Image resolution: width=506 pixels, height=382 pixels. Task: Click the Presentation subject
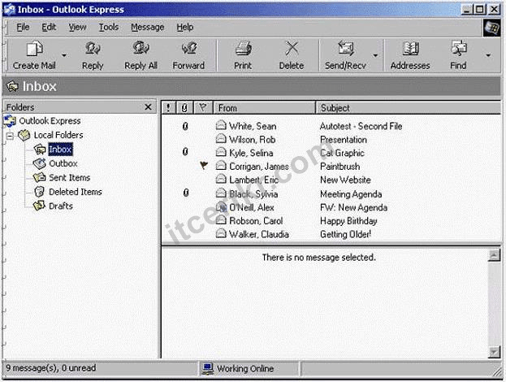coord(344,140)
